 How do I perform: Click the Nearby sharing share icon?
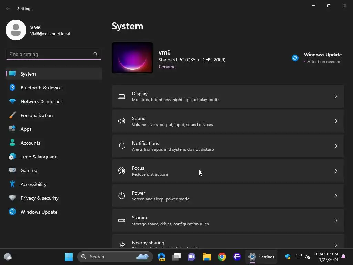pyautogui.click(x=122, y=245)
